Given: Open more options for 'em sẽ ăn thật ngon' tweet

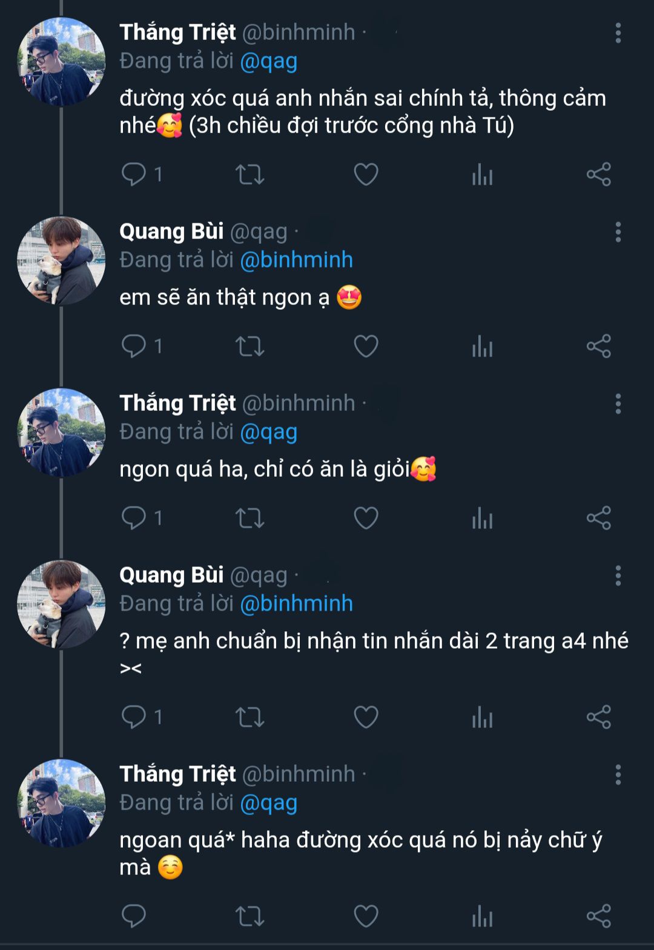Looking at the screenshot, I should (618, 232).
